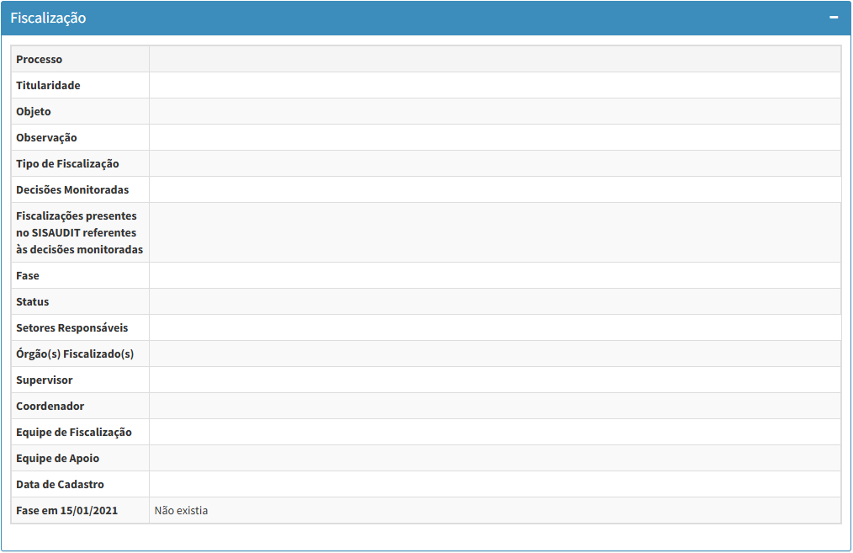Select the Fase em 15/01/2021 label
Image resolution: width=853 pixels, height=553 pixels.
click(66, 511)
